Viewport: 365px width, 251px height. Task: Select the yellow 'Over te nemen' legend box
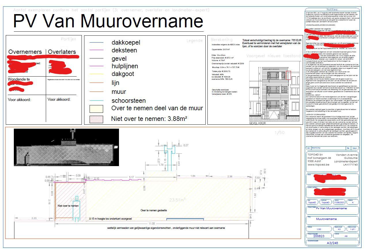coord(96,109)
